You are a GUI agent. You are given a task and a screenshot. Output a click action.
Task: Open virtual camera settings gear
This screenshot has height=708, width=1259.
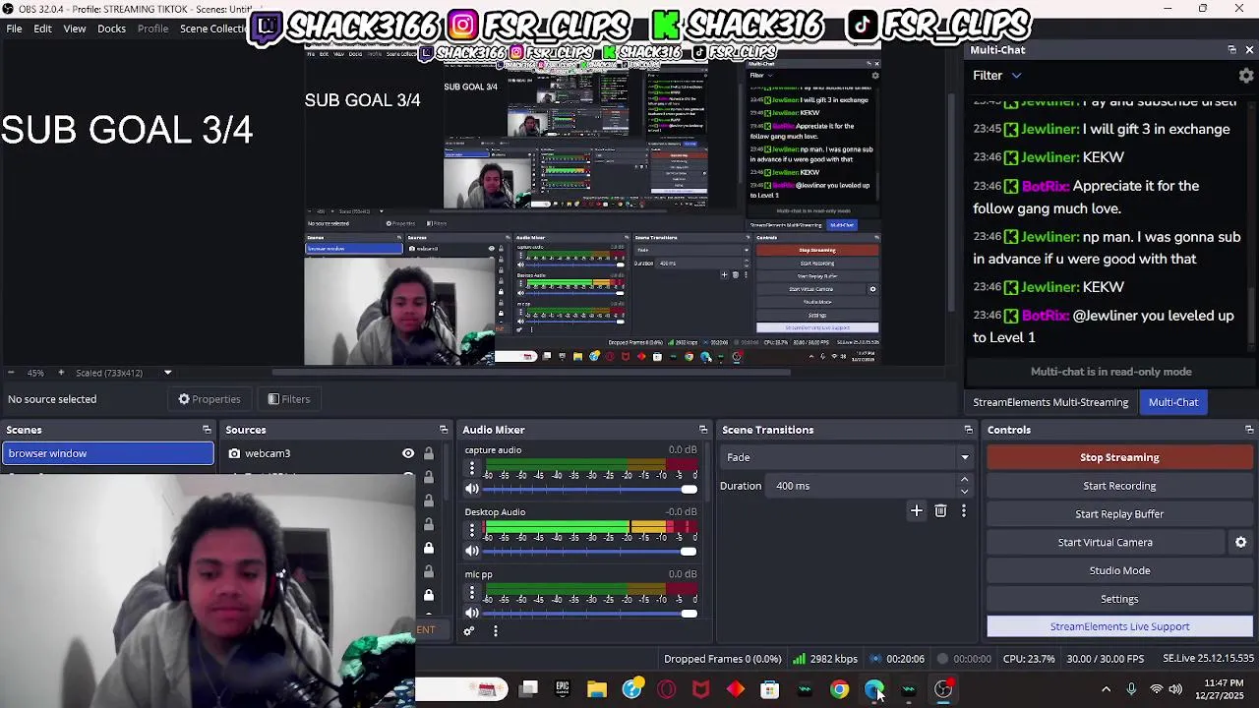pyautogui.click(x=1240, y=542)
